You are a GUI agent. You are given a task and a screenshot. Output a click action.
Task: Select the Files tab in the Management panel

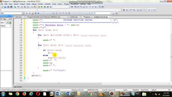(5, 19)
